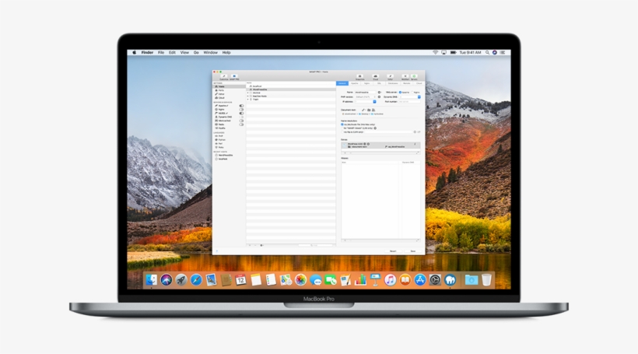Viewport: 638px width, 354px height.
Task: Click the General tab
Action: pyautogui.click(x=342, y=83)
